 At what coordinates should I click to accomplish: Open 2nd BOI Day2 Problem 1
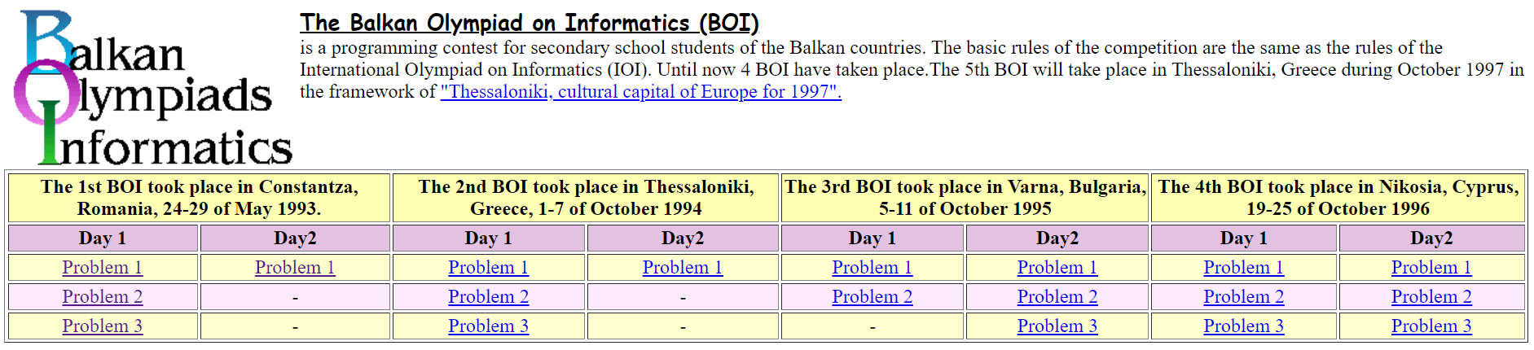point(682,268)
